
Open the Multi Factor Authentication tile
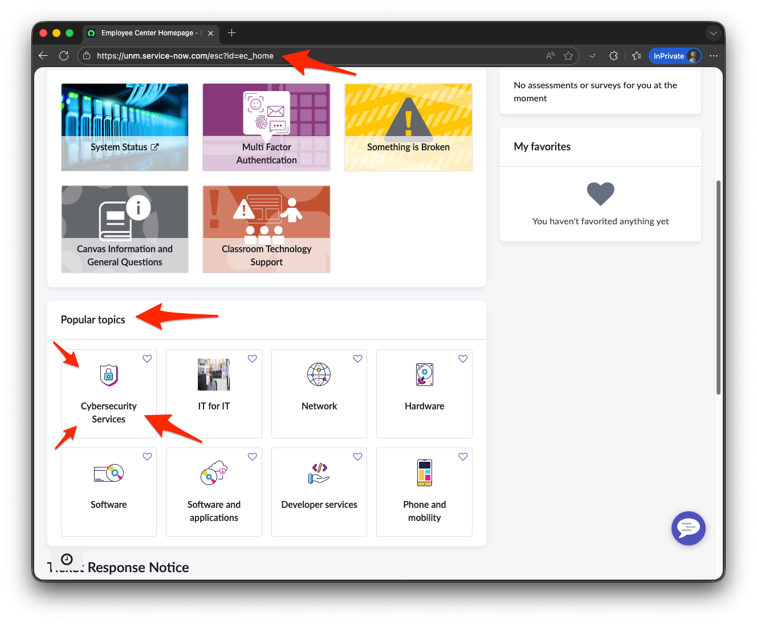pos(266,127)
